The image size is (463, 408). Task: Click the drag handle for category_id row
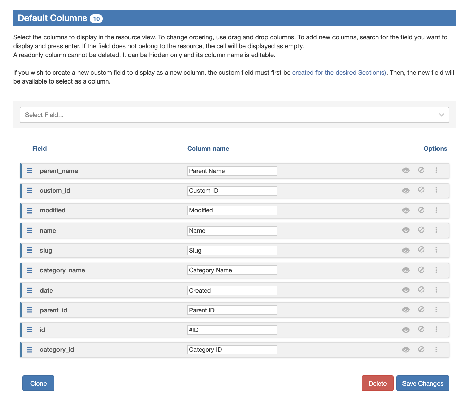point(30,350)
